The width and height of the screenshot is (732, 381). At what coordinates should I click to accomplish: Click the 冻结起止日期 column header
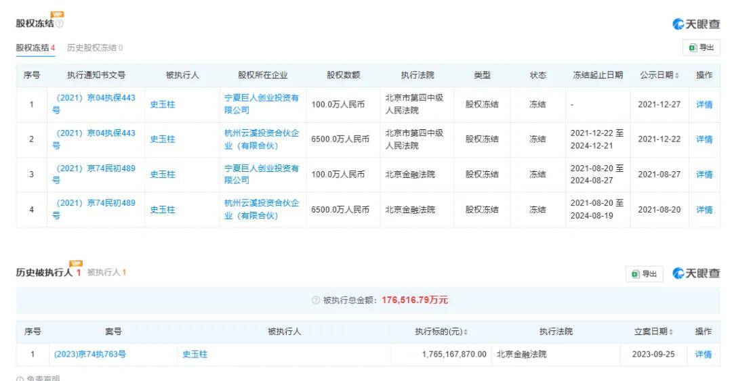pos(598,75)
